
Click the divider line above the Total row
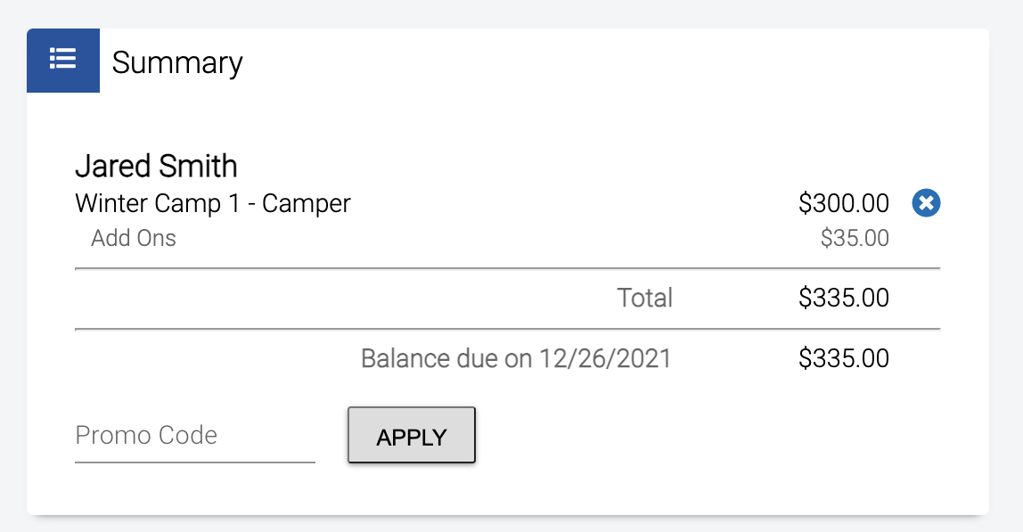click(x=508, y=268)
